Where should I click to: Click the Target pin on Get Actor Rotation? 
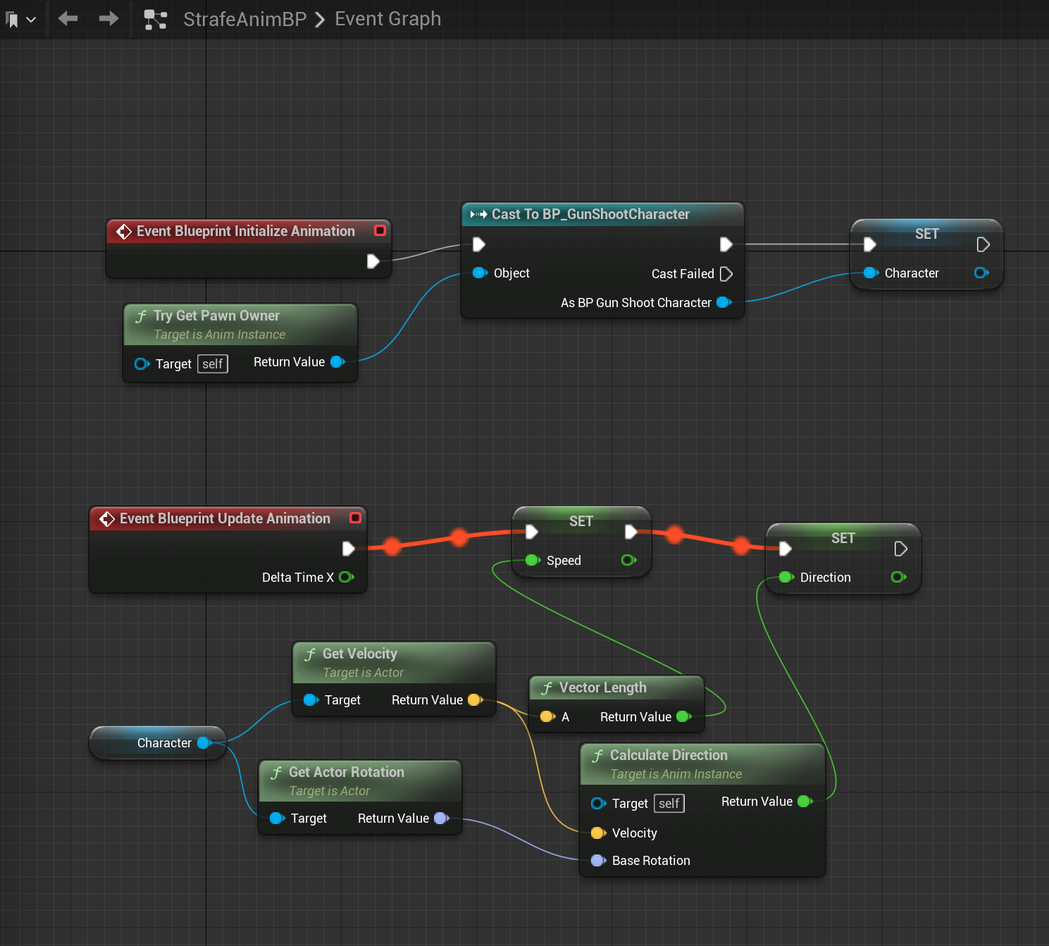[277, 818]
